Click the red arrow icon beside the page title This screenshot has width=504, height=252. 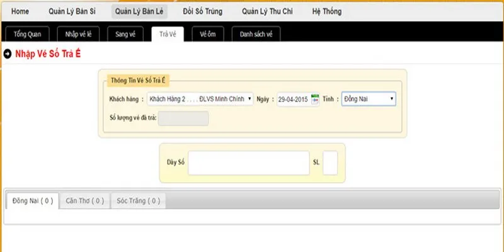tap(8, 54)
